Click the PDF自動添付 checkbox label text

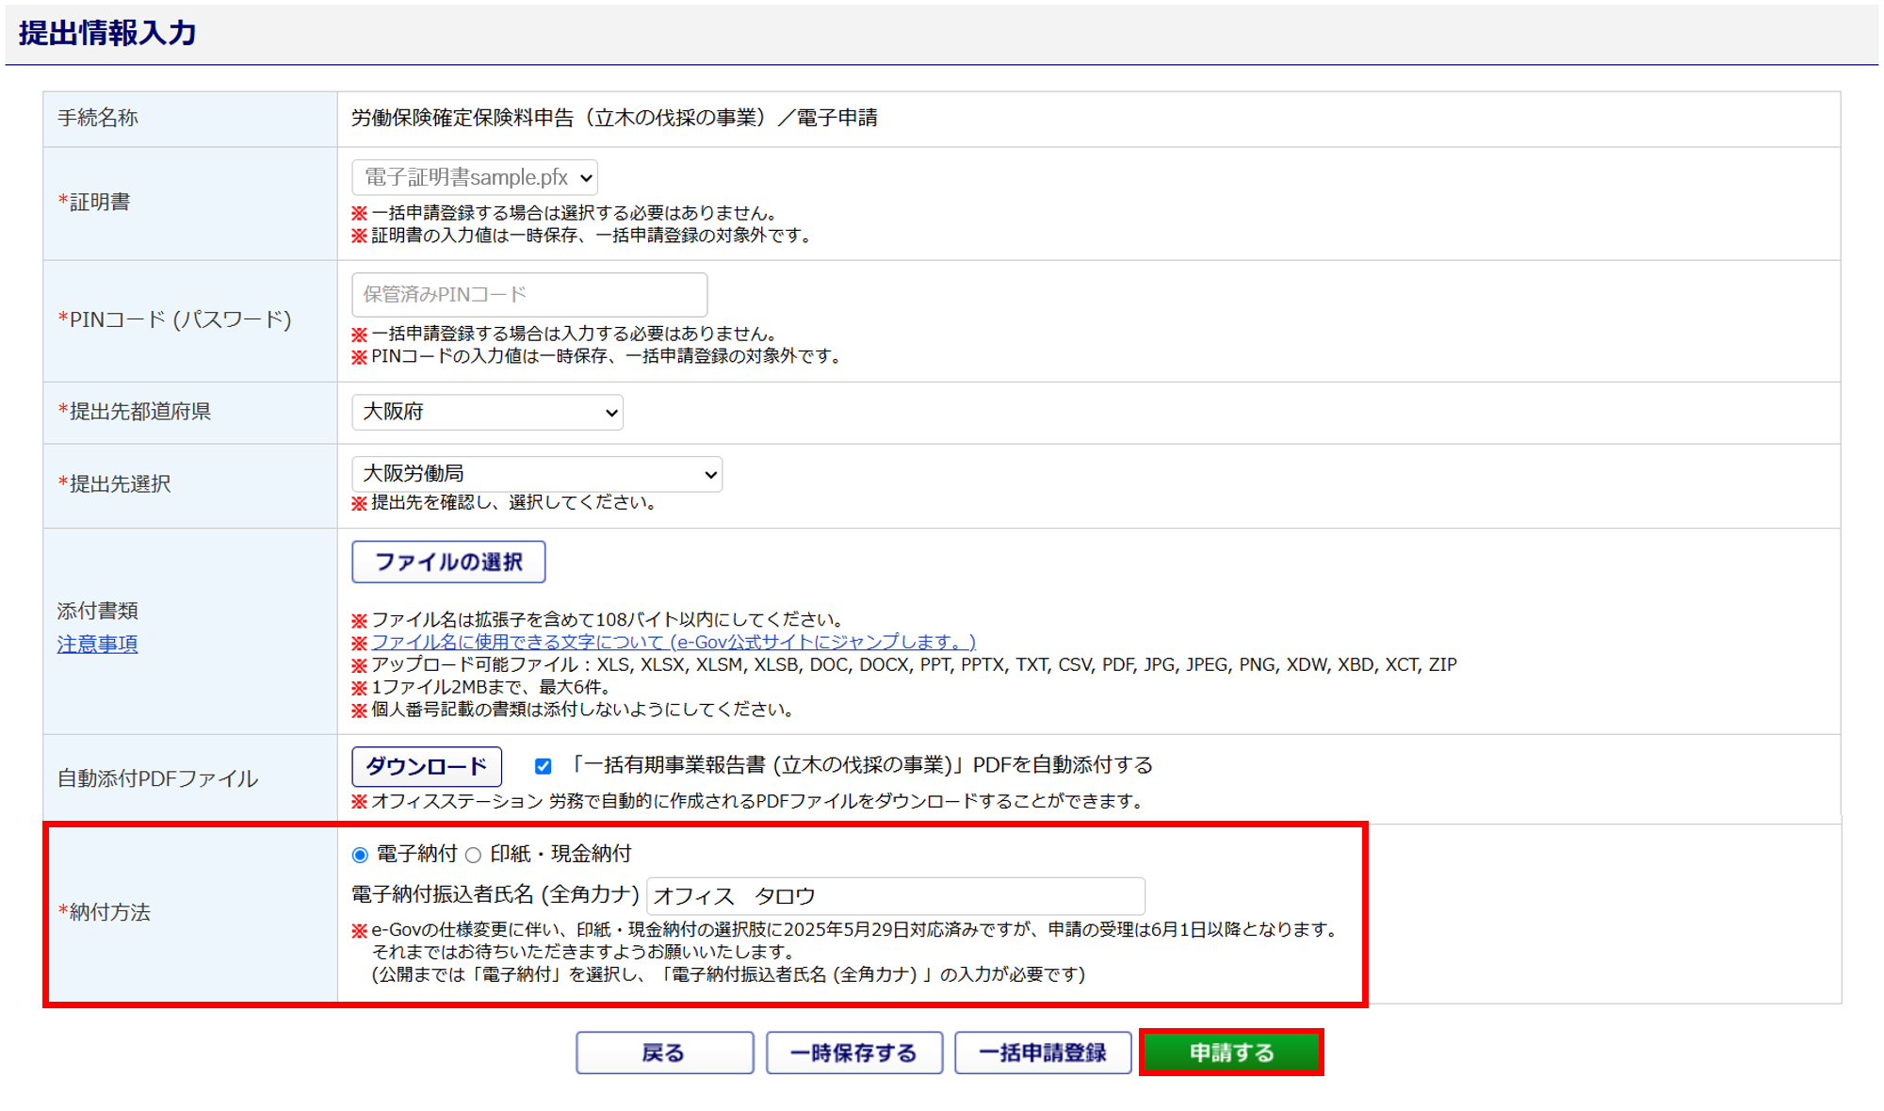coord(859,765)
